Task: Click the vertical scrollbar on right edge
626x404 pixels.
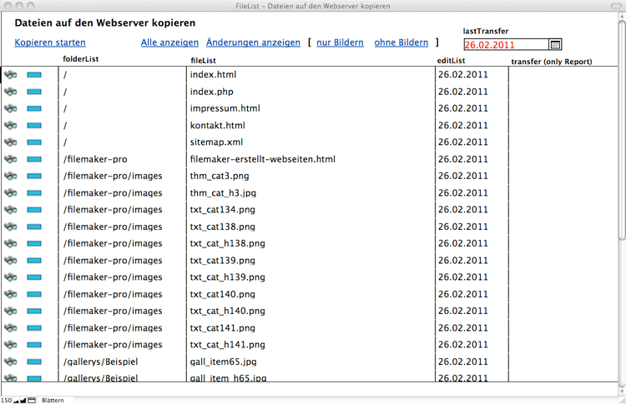Action: (x=621, y=208)
